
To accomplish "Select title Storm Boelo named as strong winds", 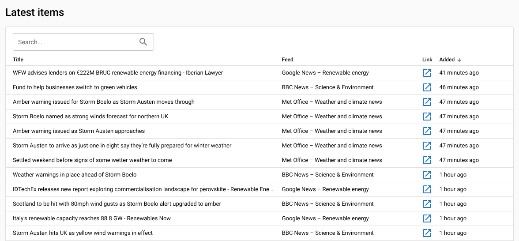I will [91, 117].
